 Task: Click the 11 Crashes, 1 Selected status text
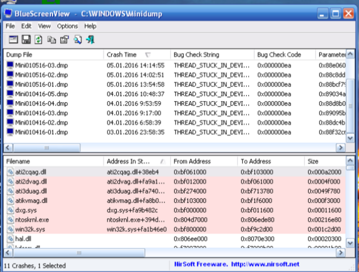coord(35,266)
